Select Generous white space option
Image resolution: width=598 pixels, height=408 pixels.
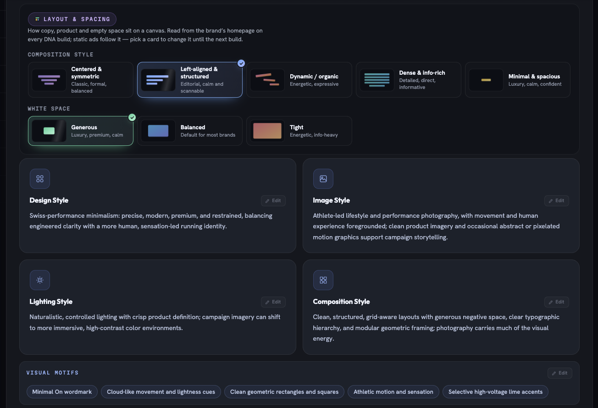(81, 131)
